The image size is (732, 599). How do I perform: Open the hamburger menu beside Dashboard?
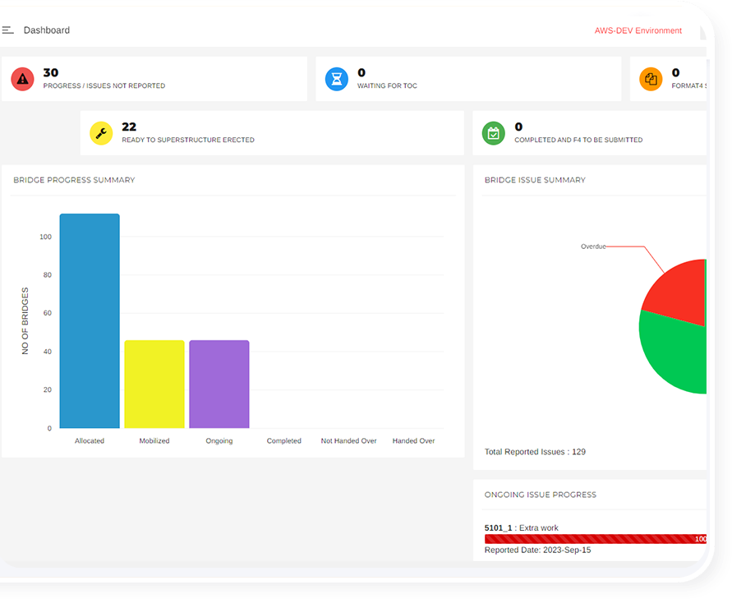pyautogui.click(x=7, y=30)
